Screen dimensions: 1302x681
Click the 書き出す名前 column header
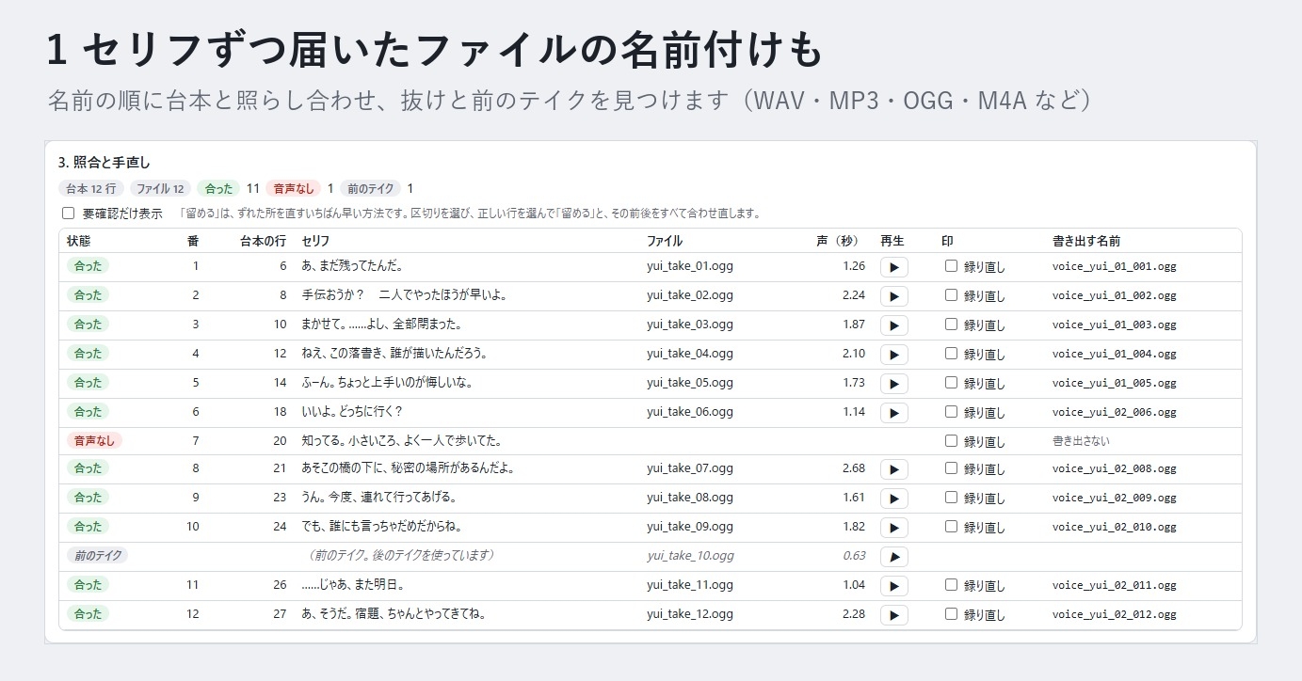(x=1086, y=242)
